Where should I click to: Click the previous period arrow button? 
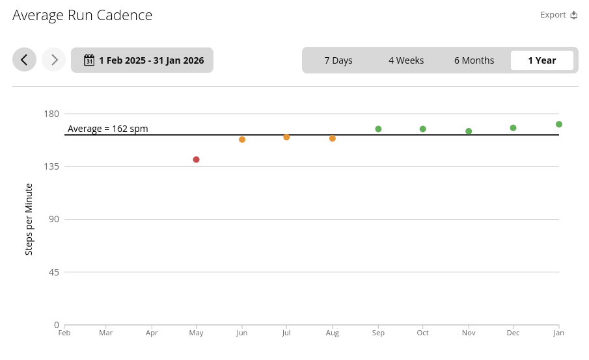tap(24, 60)
